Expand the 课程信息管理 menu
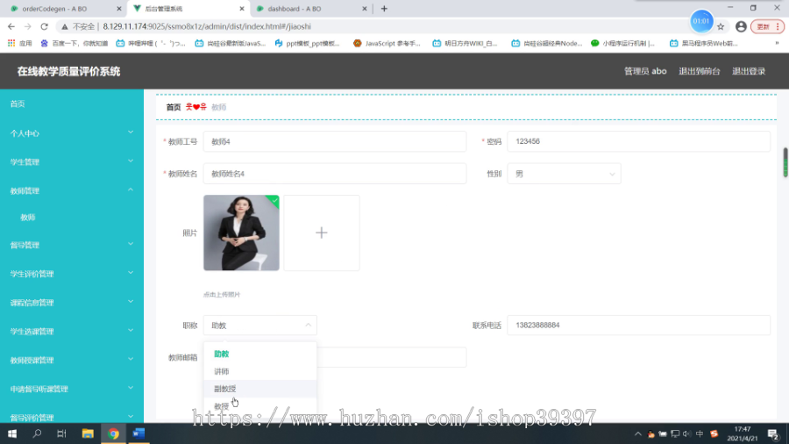 pos(72,302)
